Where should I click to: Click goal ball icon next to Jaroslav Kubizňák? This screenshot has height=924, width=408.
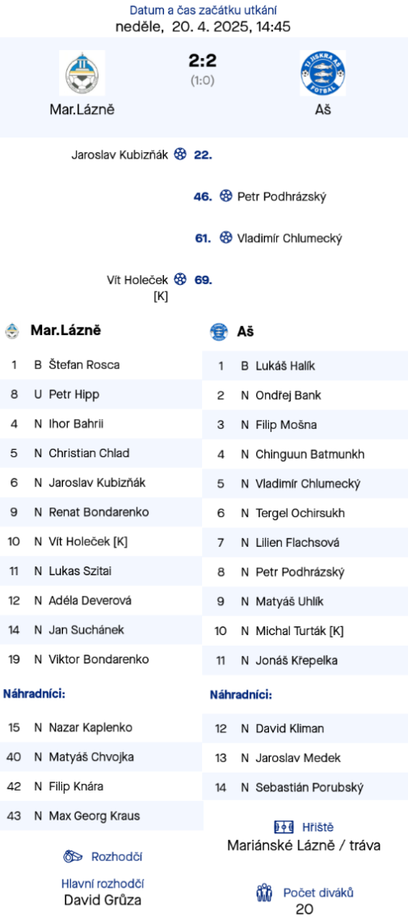point(181,155)
